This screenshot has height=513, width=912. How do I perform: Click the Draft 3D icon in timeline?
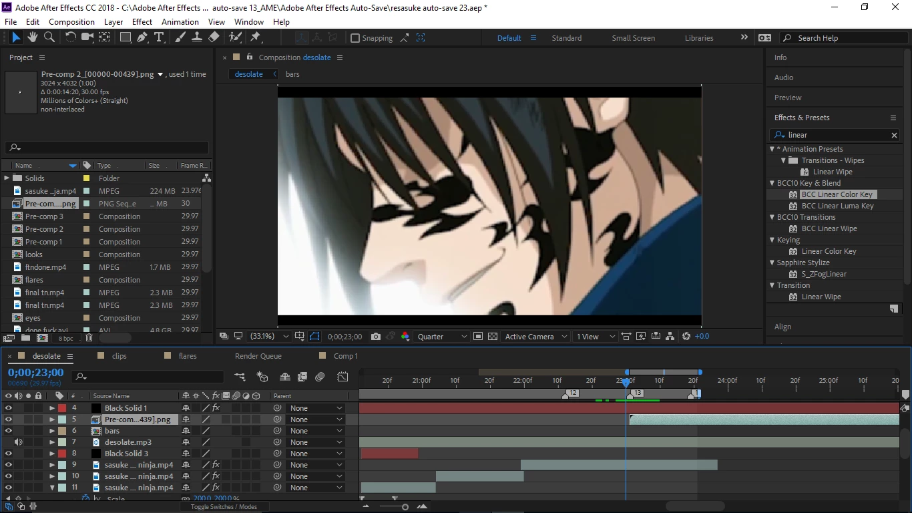pyautogui.click(x=262, y=377)
